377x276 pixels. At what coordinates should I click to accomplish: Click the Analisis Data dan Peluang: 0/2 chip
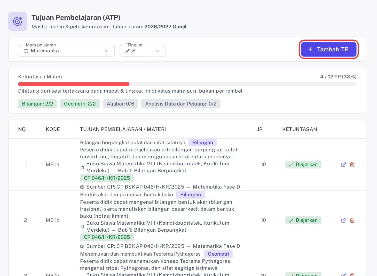(x=181, y=104)
